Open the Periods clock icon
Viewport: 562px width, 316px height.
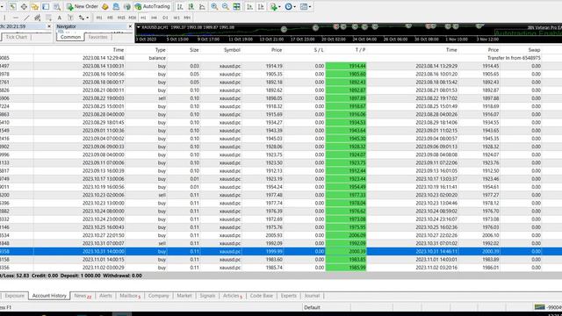[289, 7]
